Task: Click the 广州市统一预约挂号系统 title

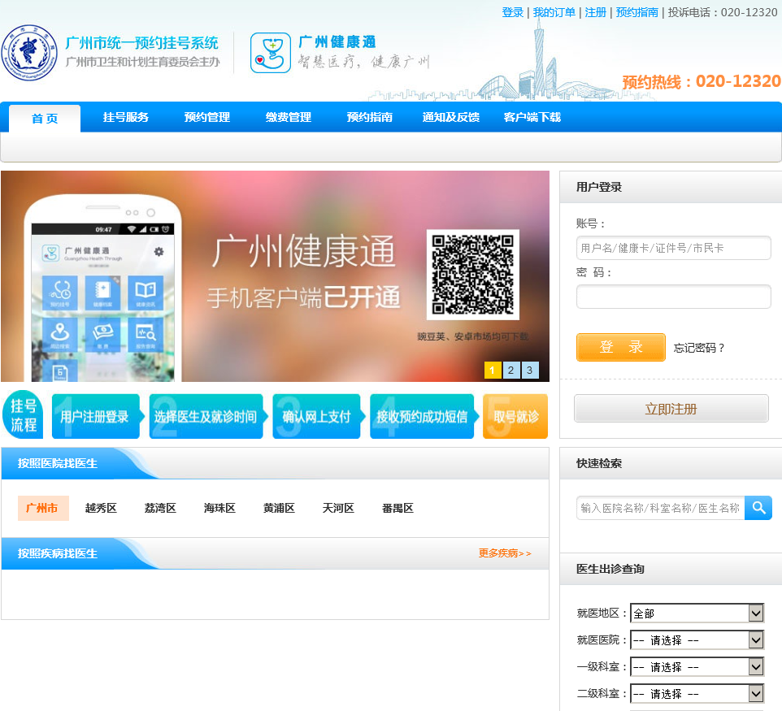Action: click(141, 43)
